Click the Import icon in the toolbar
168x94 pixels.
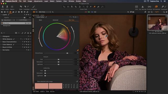coord(3,7)
